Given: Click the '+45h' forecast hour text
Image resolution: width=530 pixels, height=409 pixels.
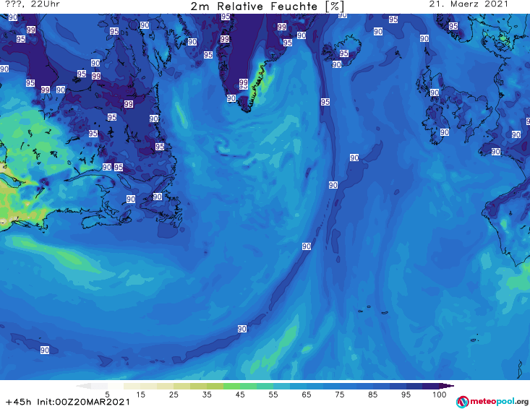Looking at the screenshot, I should [18, 402].
